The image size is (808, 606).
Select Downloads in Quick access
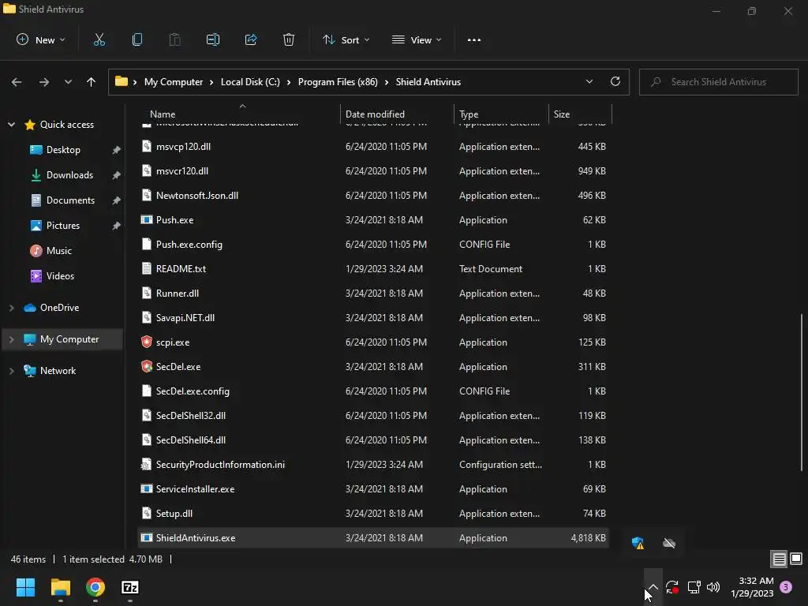click(69, 175)
